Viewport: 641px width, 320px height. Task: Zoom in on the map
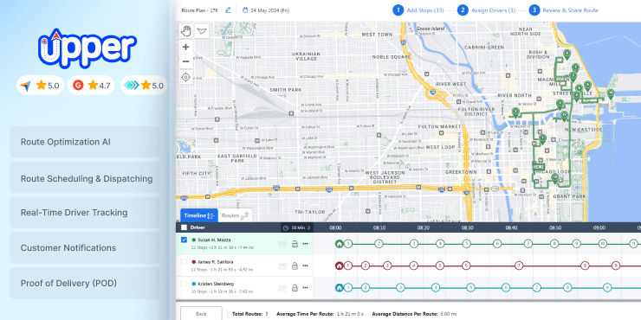click(186, 47)
